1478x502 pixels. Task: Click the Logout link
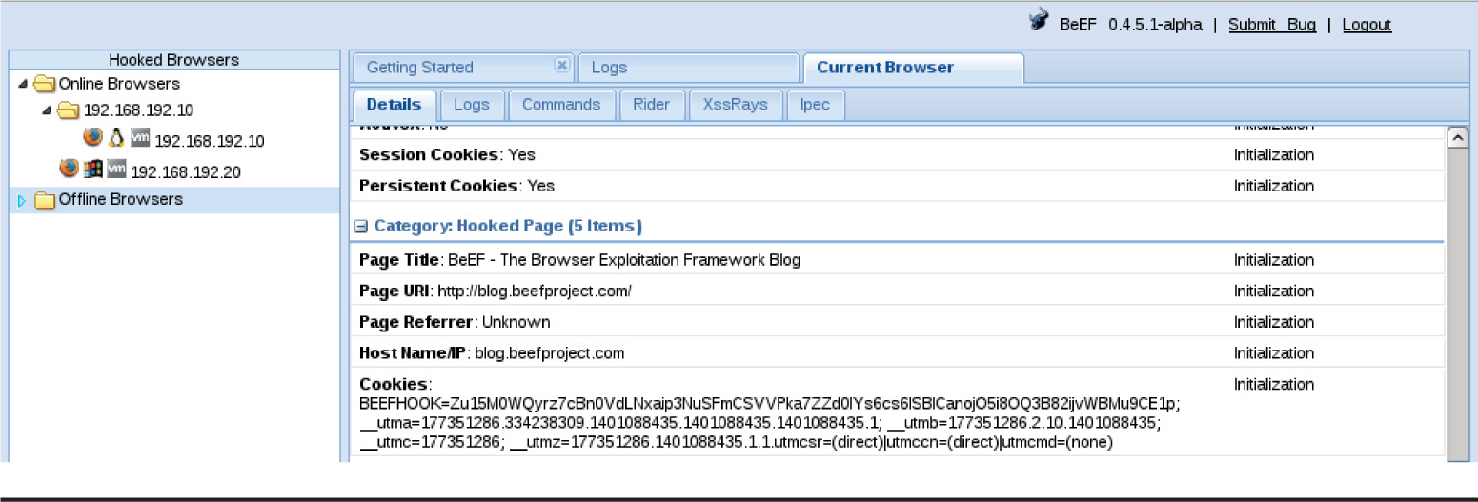tap(1367, 25)
